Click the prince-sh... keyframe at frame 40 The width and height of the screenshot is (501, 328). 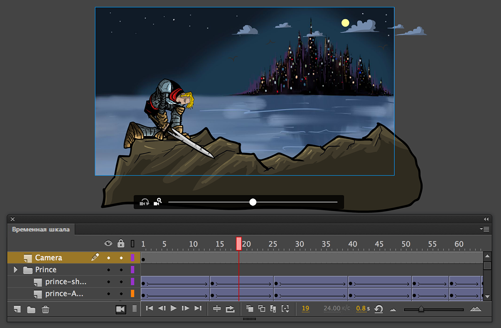click(351, 284)
